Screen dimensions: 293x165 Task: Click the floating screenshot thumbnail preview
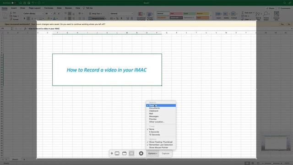pos(276,143)
